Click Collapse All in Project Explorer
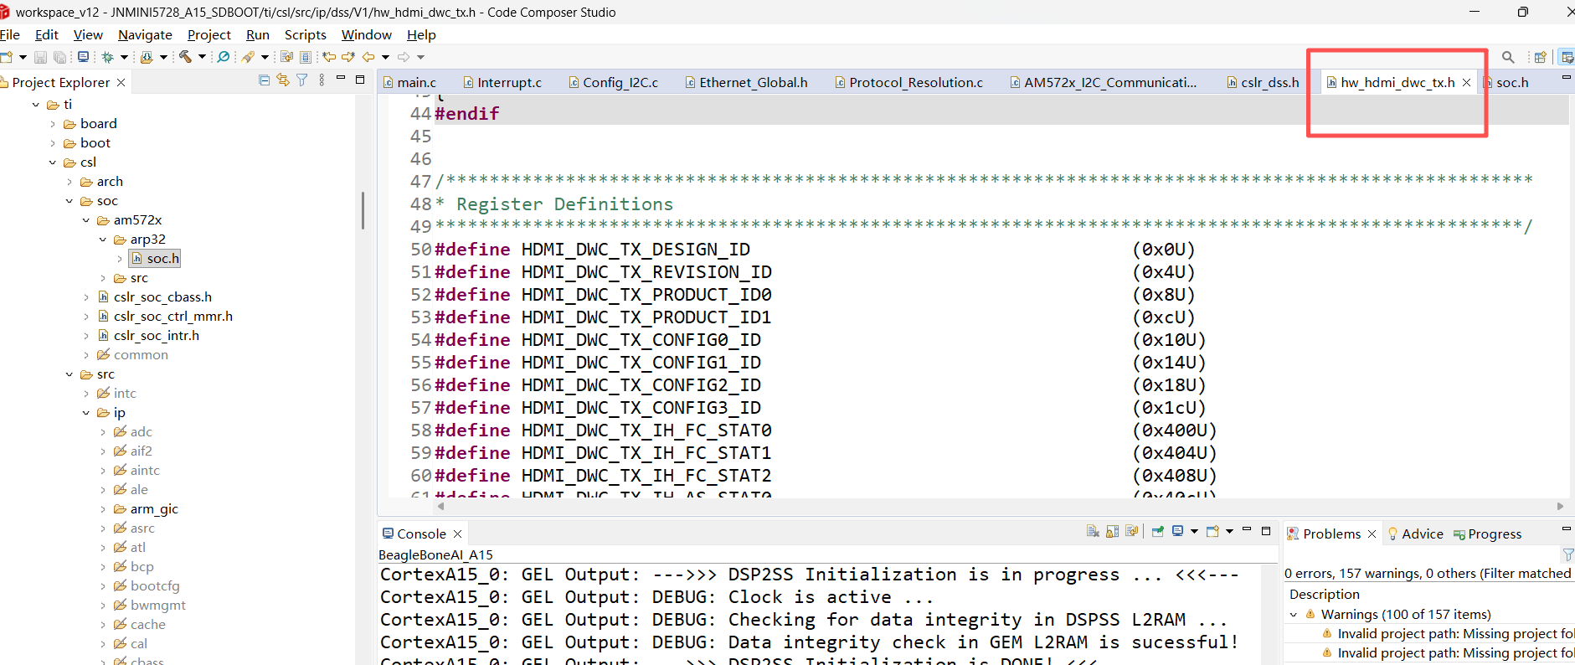Viewport: 1575px width, 665px height. (265, 80)
